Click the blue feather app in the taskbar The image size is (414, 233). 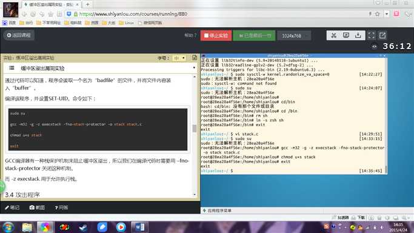tap(102, 227)
